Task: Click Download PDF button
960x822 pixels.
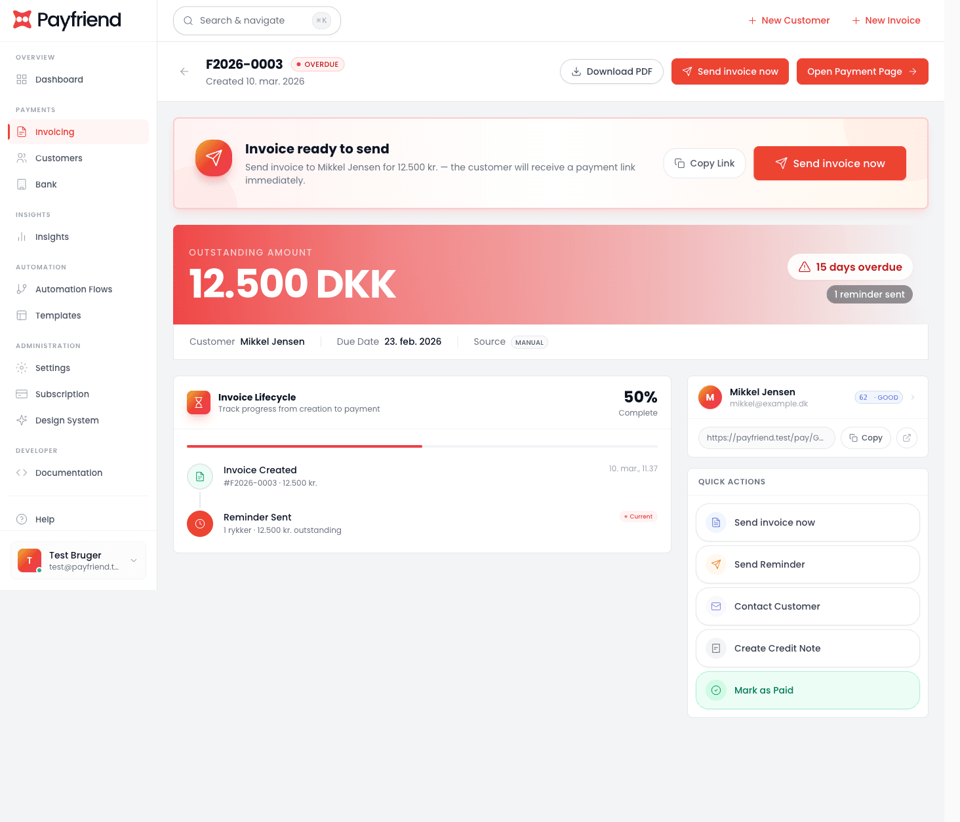Action: pyautogui.click(x=612, y=71)
